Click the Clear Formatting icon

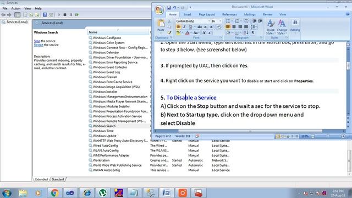click(219, 27)
